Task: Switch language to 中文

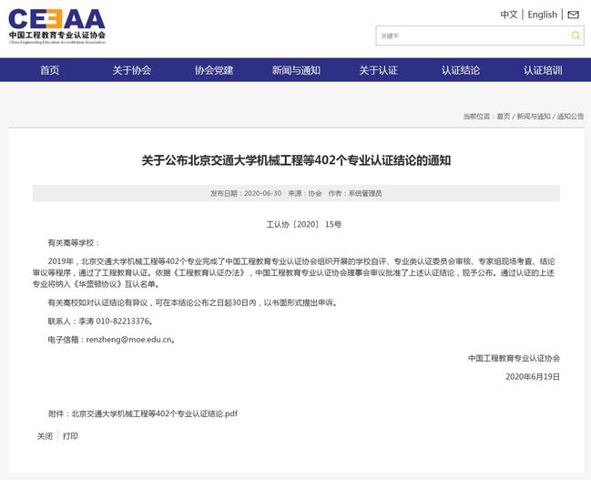Action: 509,15
